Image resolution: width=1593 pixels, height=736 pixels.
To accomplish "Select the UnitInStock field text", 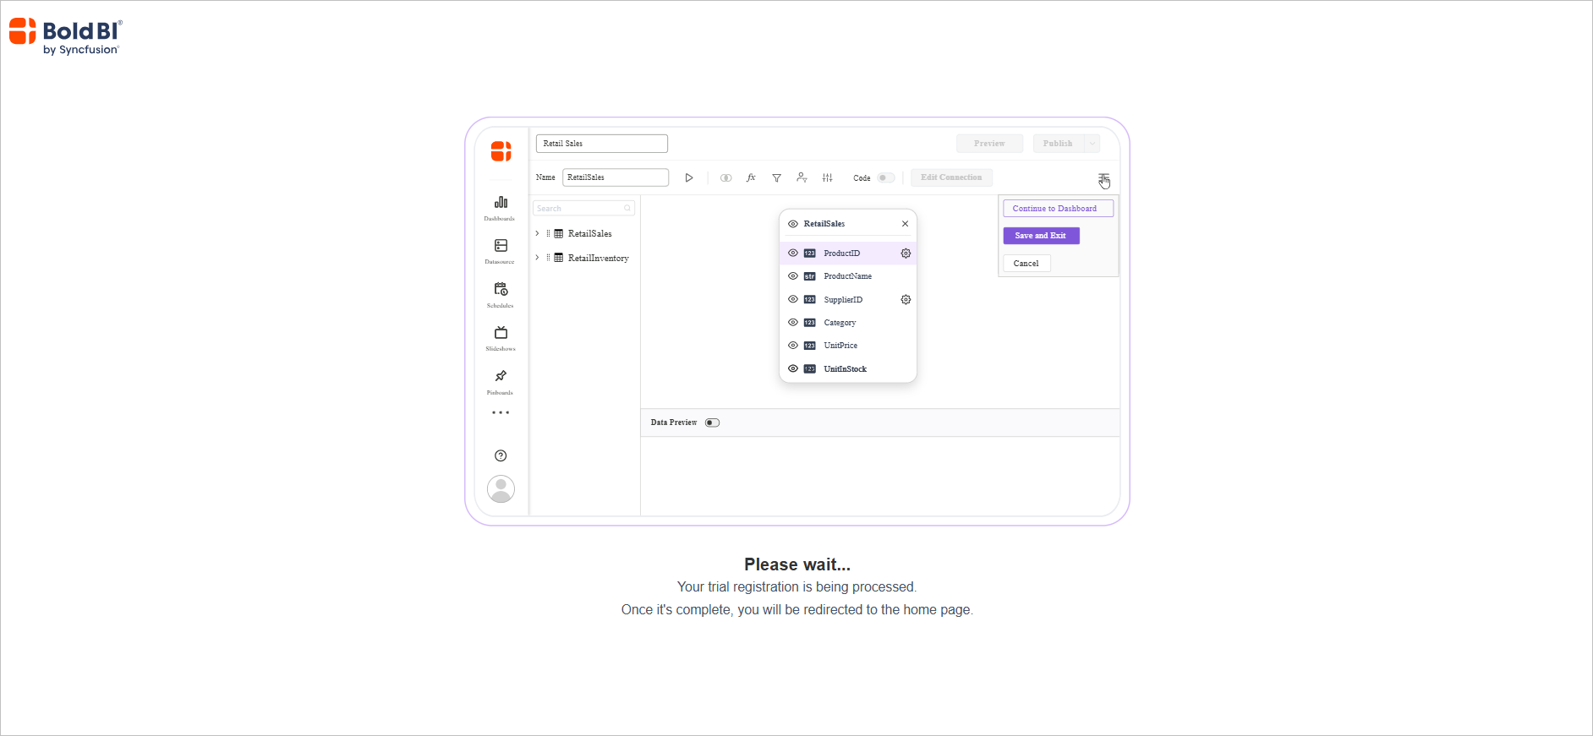I will click(x=846, y=369).
